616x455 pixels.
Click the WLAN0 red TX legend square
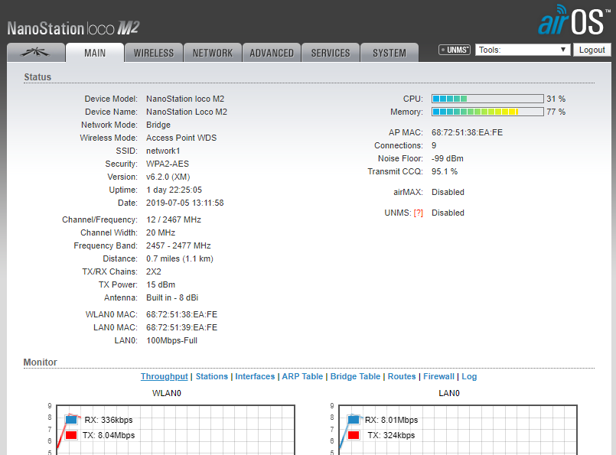[71, 435]
